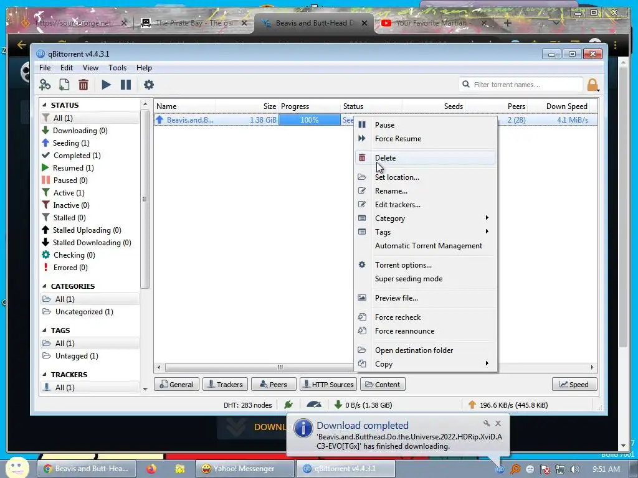638x478 pixels.
Task: Click the Speed graph button
Action: point(574,385)
